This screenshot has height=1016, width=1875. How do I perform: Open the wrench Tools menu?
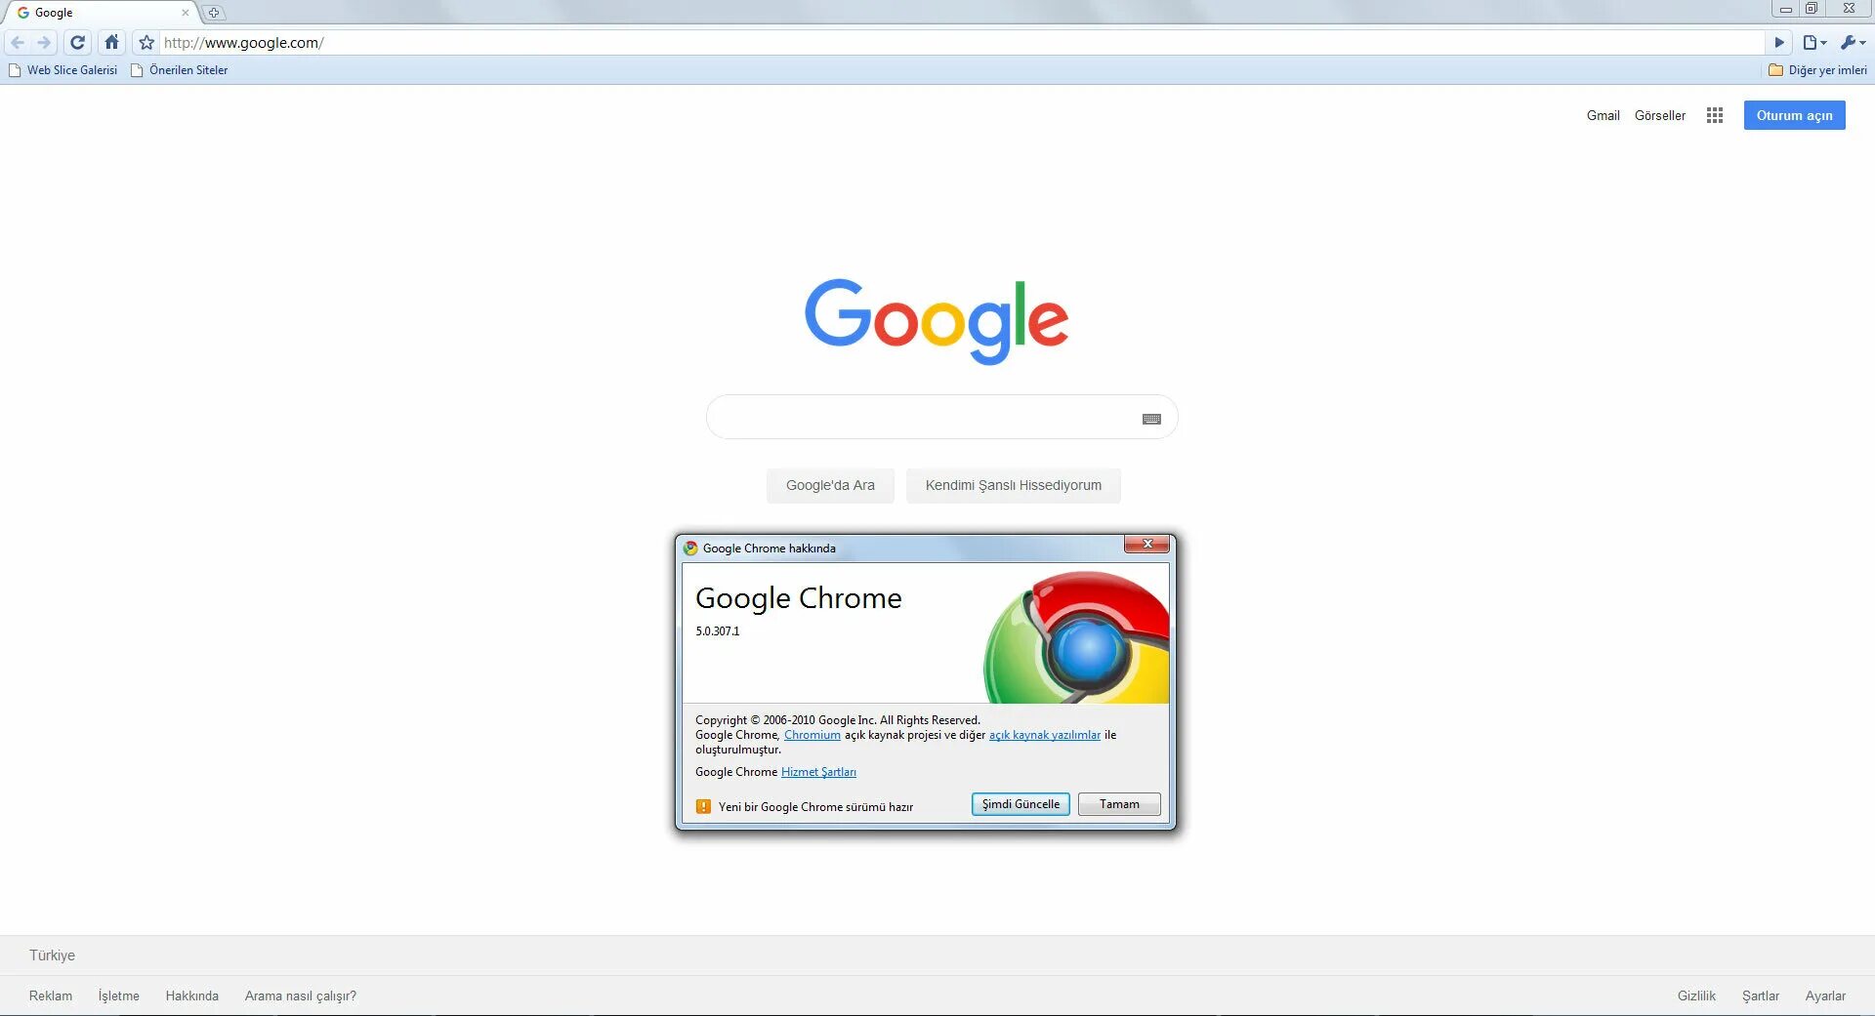tap(1853, 43)
